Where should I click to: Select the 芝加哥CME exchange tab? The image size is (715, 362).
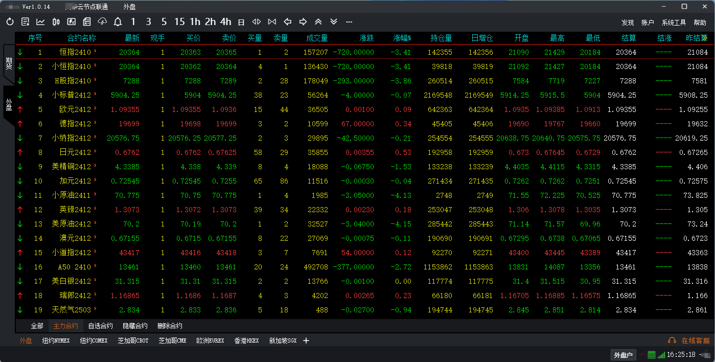[172, 341]
